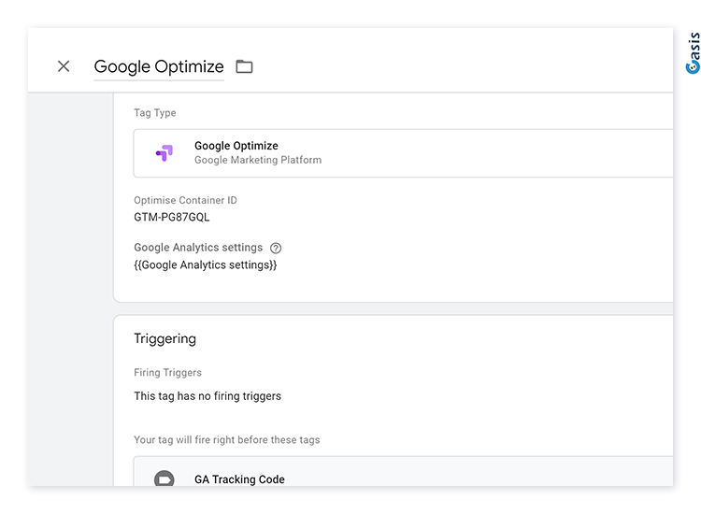
Task: Click the Tag Type label
Action: (154, 113)
